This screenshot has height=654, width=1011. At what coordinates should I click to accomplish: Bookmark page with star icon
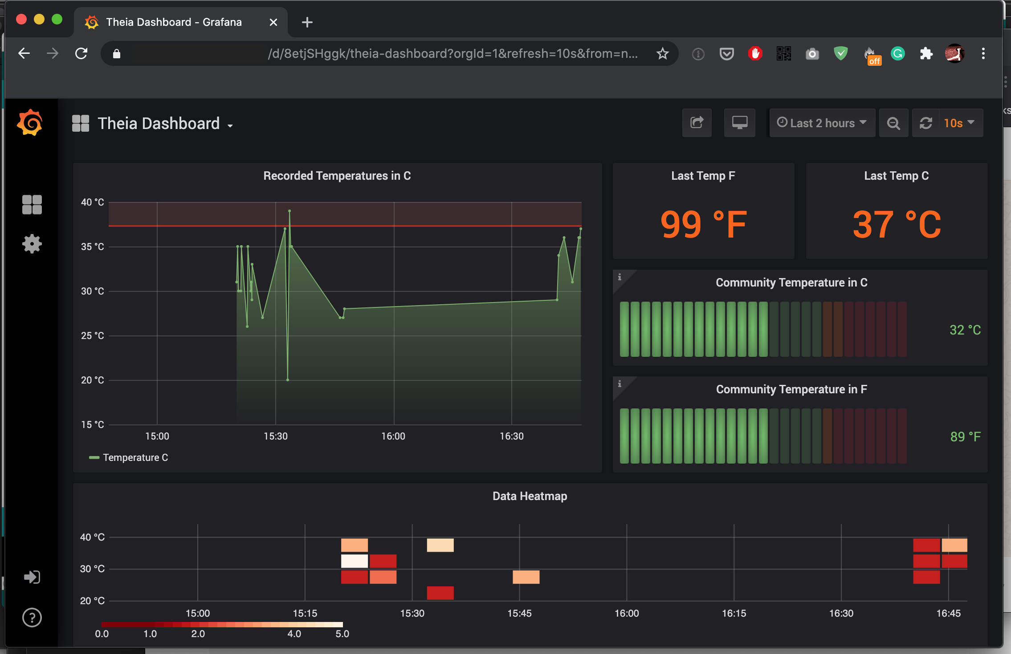click(663, 54)
